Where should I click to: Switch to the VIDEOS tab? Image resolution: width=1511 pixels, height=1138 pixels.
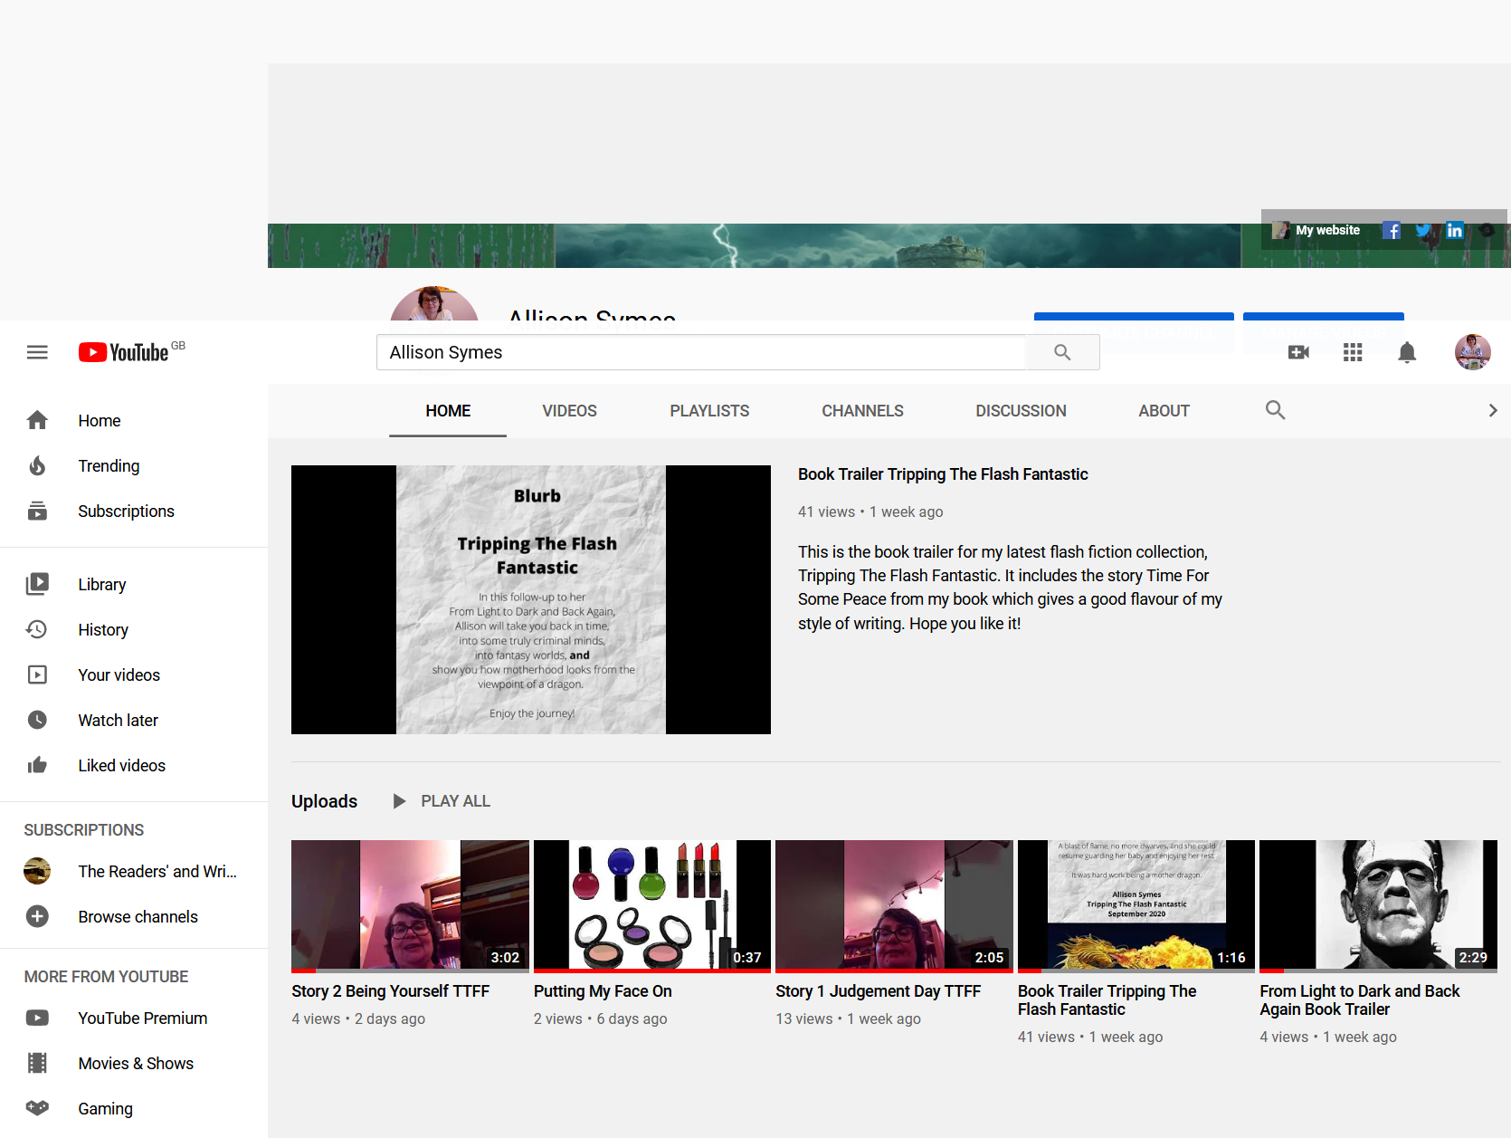click(x=568, y=410)
